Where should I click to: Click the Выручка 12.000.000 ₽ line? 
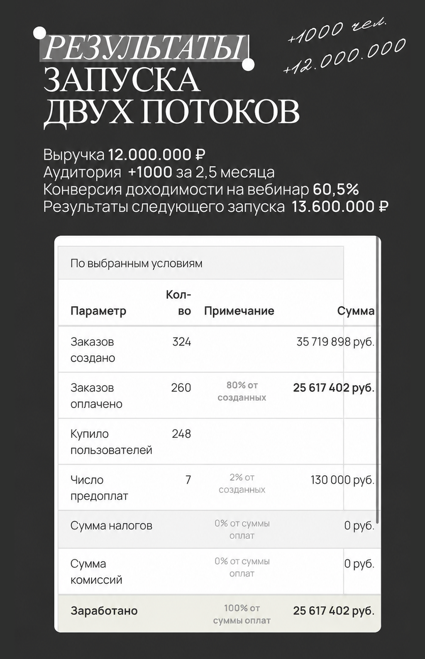coord(125,155)
